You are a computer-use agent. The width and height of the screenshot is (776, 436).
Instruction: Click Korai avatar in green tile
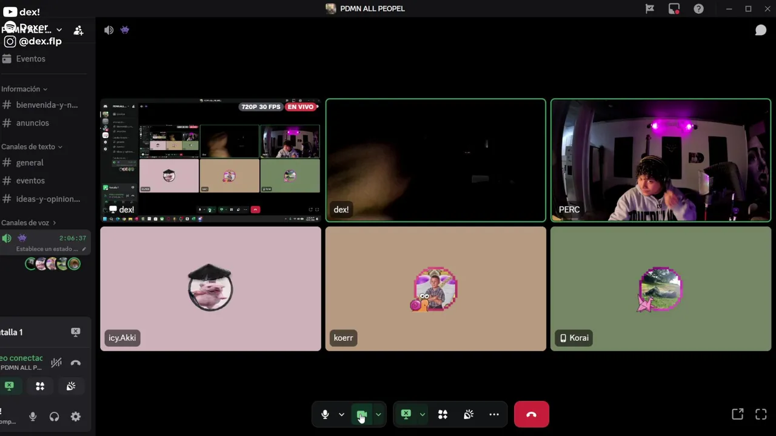[660, 289]
